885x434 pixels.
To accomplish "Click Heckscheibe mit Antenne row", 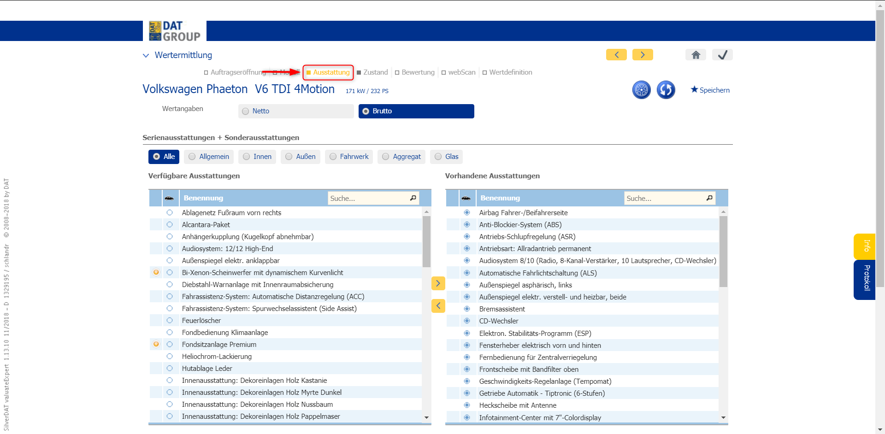I will tap(583, 405).
